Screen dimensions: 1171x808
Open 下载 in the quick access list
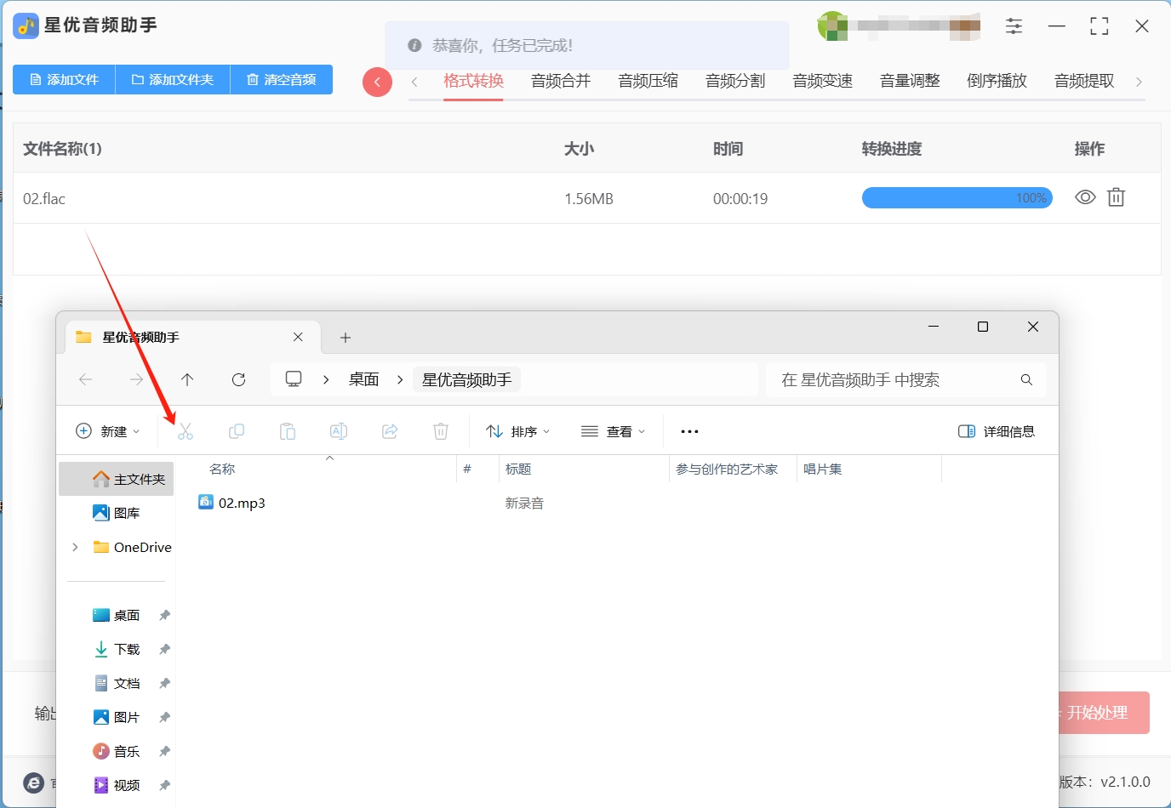[x=117, y=649]
